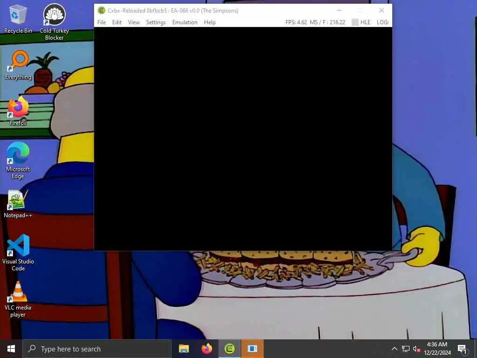Open the Settings menu in Cxbx-Reloaded
The image size is (477, 358).
click(x=156, y=22)
